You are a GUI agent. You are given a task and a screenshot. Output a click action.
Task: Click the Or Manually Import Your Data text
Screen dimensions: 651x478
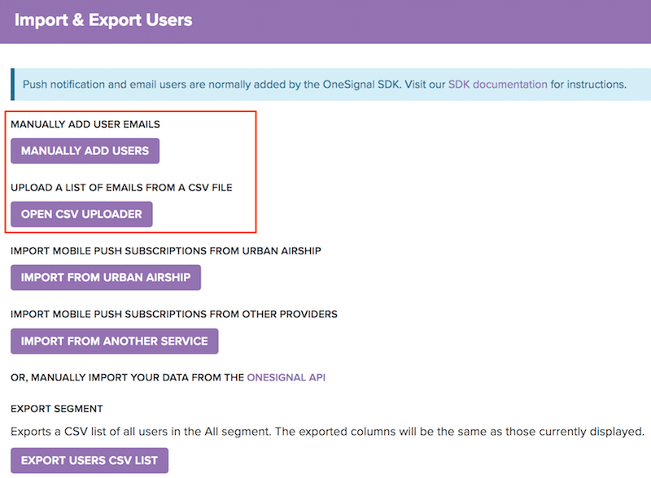(x=127, y=377)
